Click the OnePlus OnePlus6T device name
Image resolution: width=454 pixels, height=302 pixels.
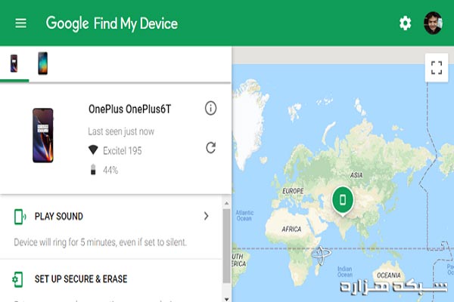(x=129, y=109)
